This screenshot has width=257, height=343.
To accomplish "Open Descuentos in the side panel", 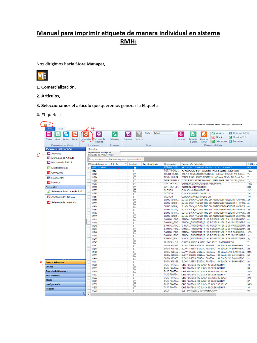I will coord(56,178).
